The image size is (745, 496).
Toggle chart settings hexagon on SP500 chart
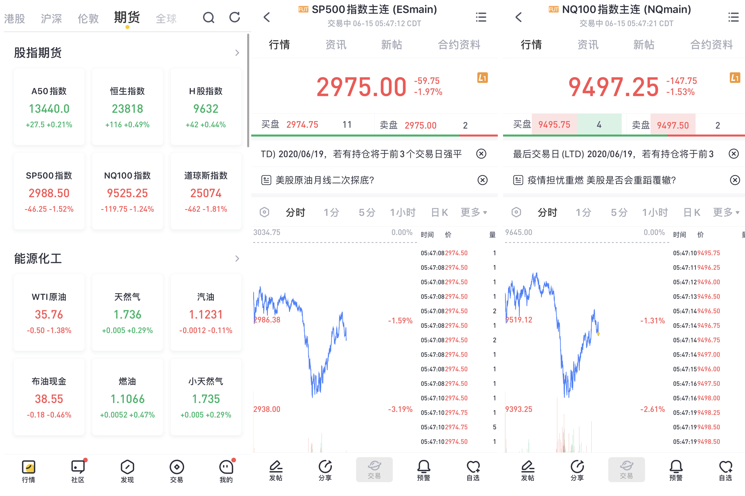[264, 212]
